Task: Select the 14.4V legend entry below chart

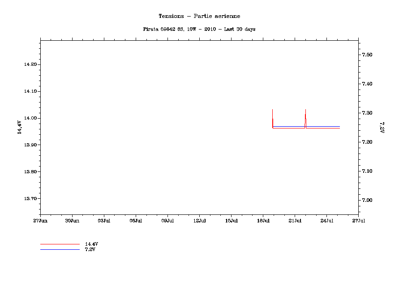Action: (91, 244)
